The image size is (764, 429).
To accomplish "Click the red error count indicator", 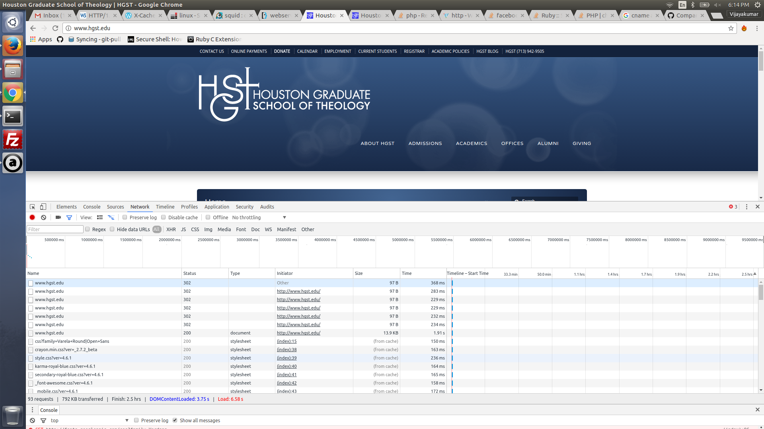I will tap(733, 207).
